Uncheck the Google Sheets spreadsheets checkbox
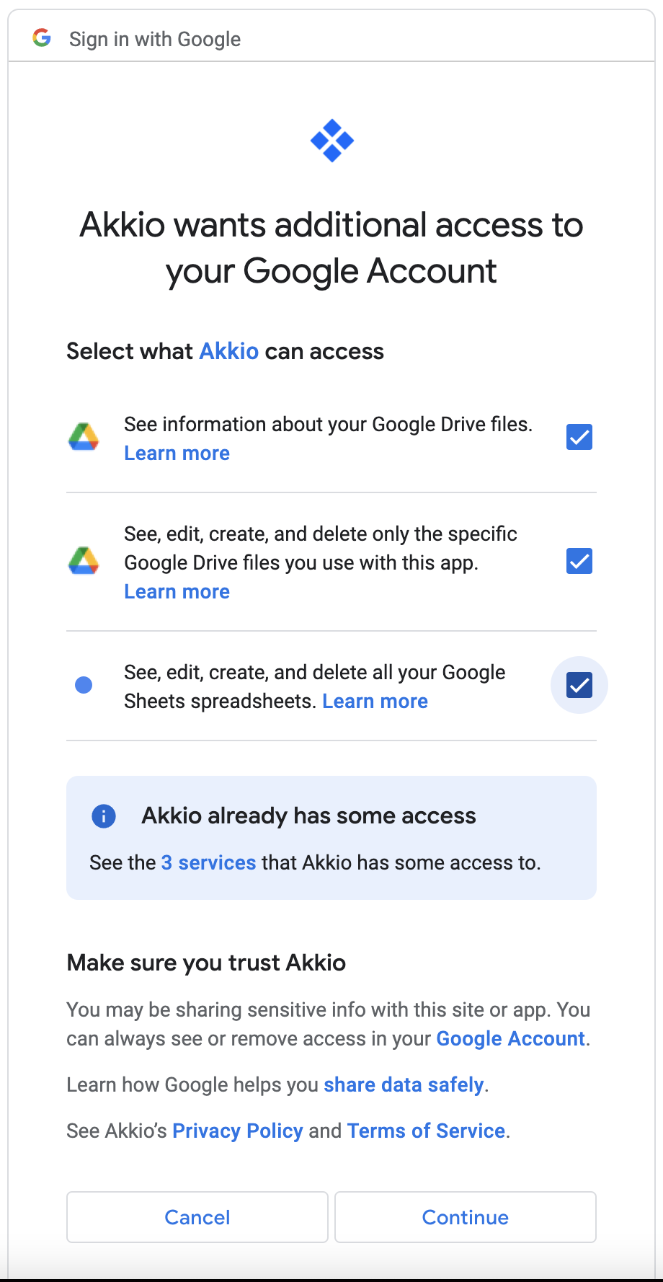 pyautogui.click(x=579, y=685)
